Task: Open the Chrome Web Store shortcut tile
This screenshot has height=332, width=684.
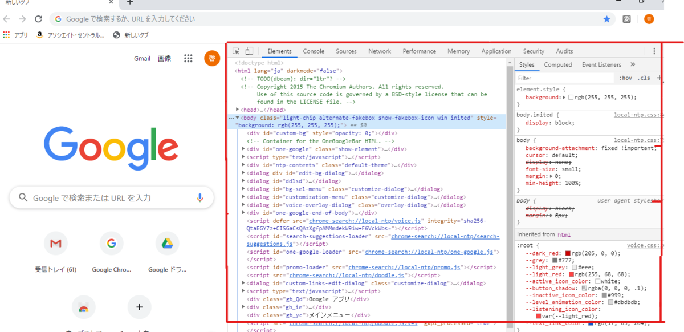Action: 83,307
